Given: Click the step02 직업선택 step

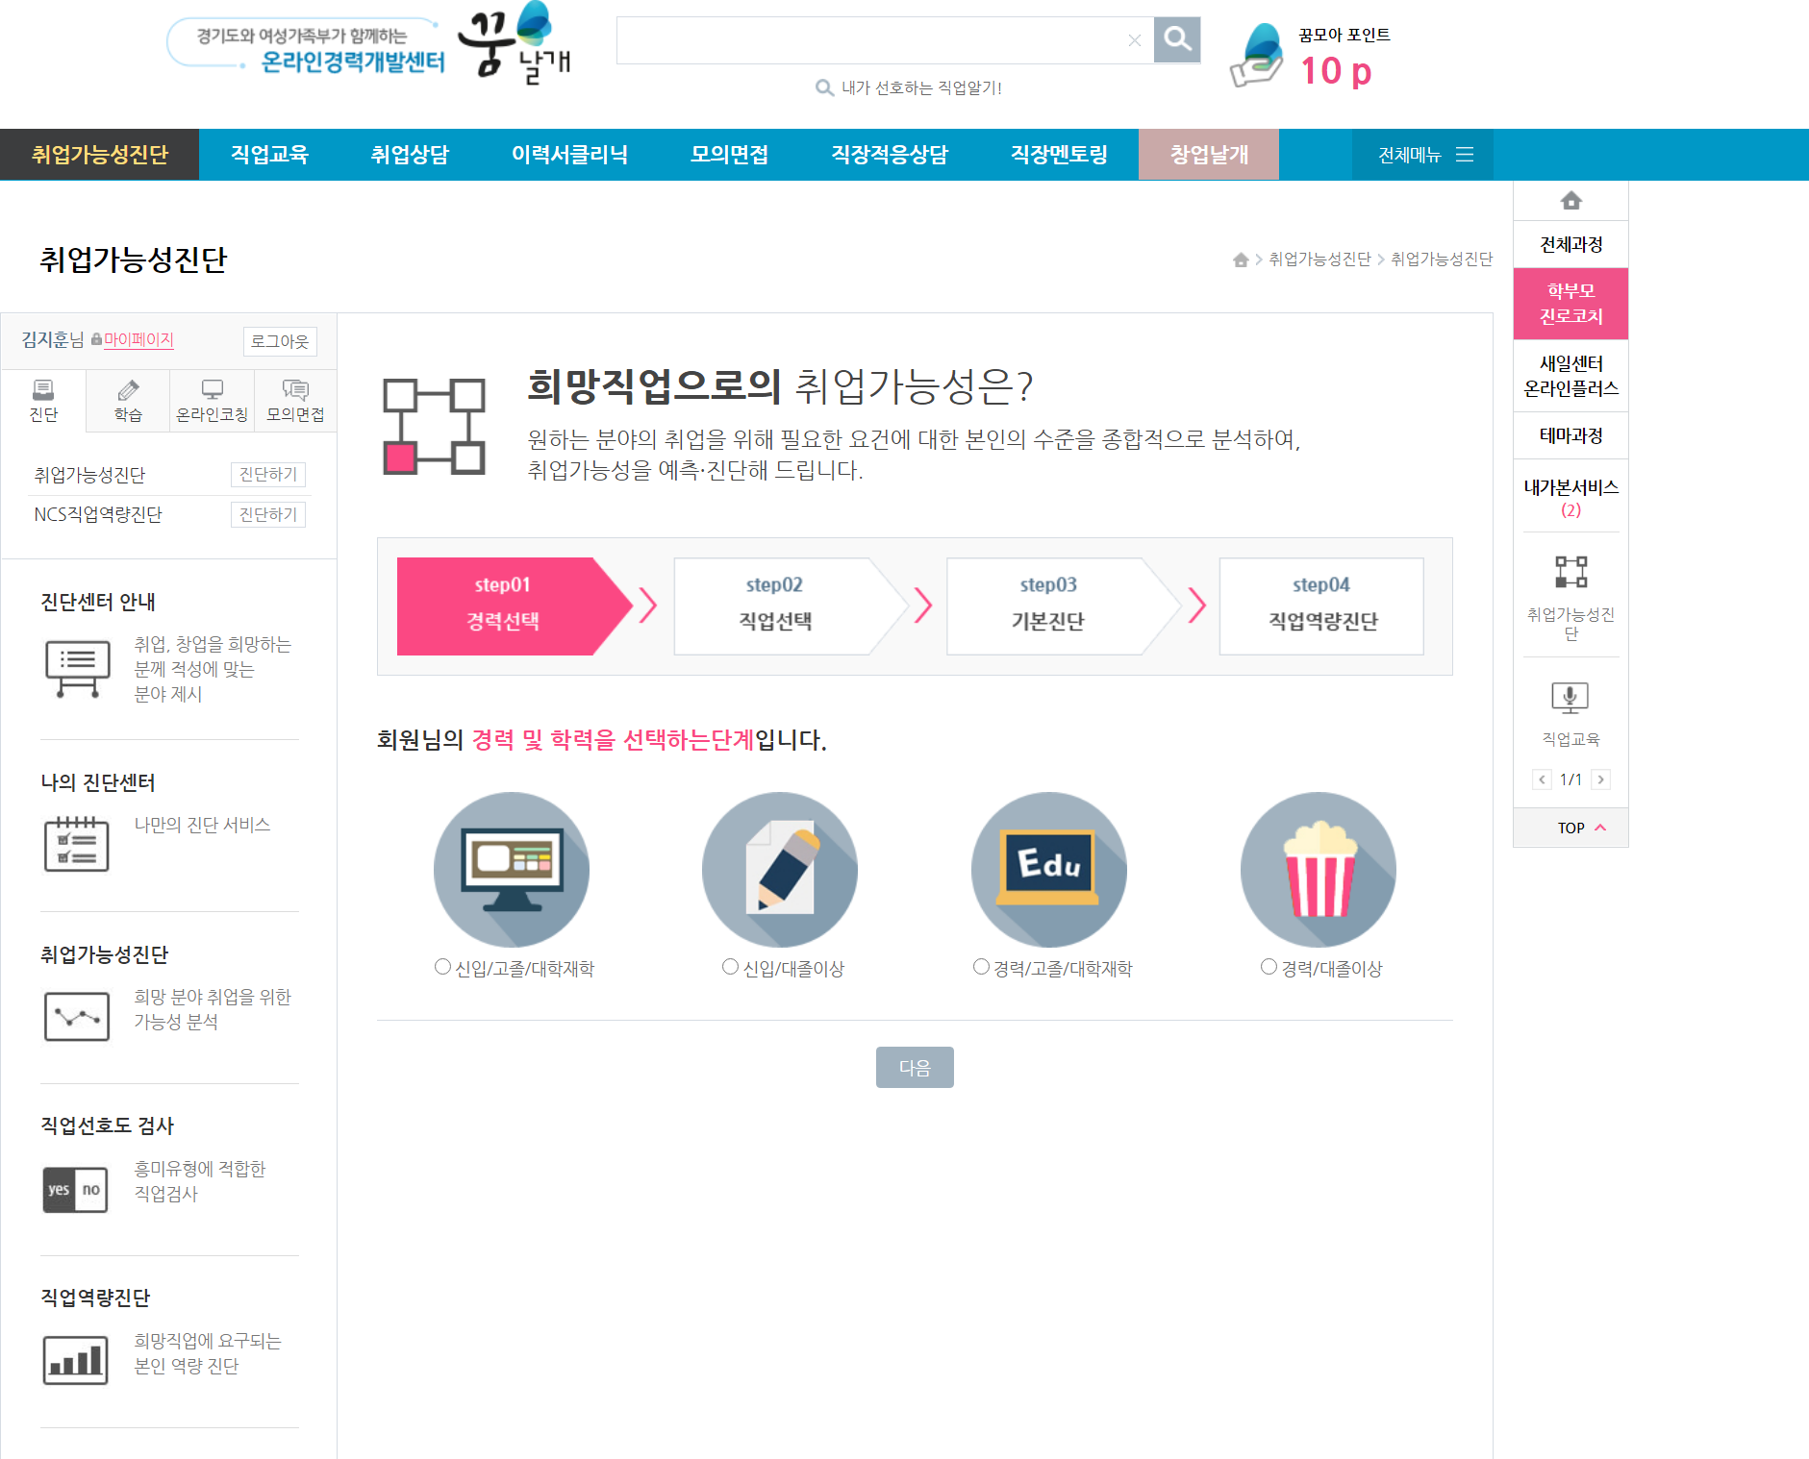Looking at the screenshot, I should [x=791, y=606].
